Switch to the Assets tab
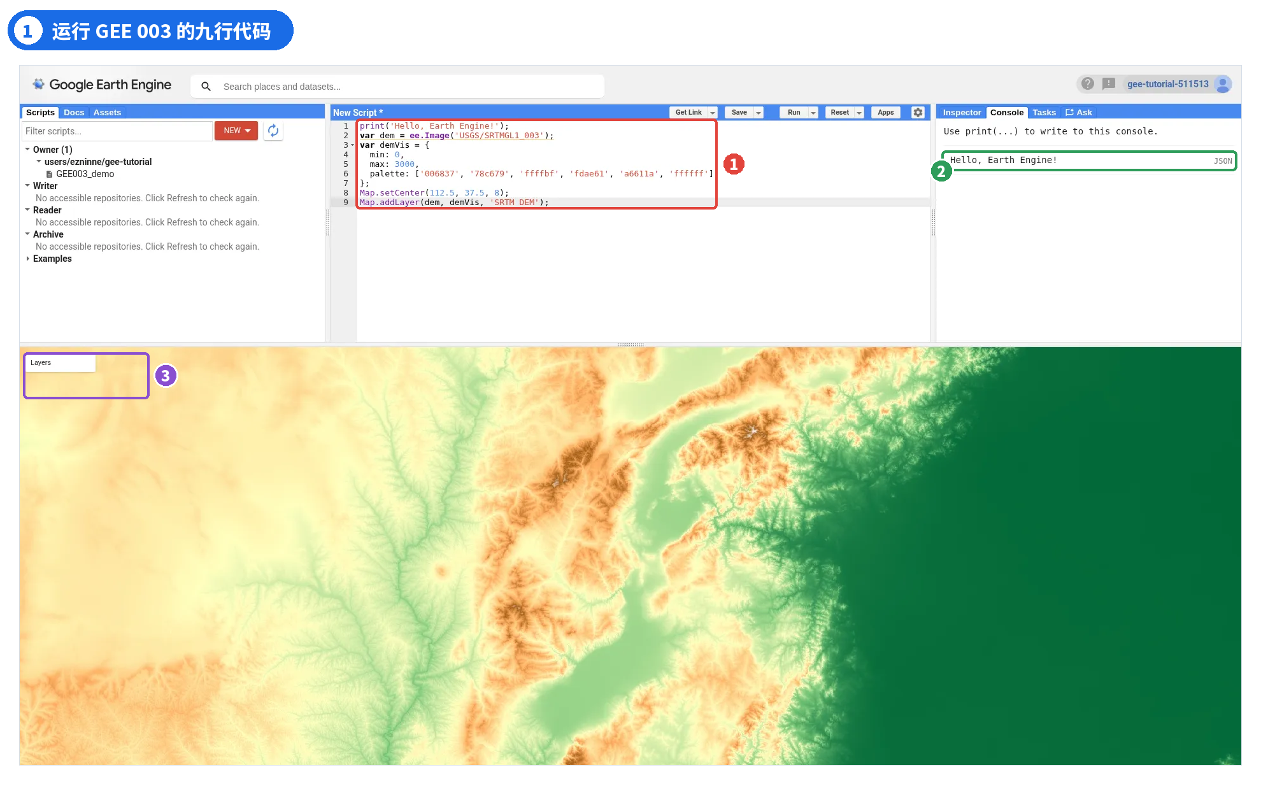 click(x=107, y=113)
